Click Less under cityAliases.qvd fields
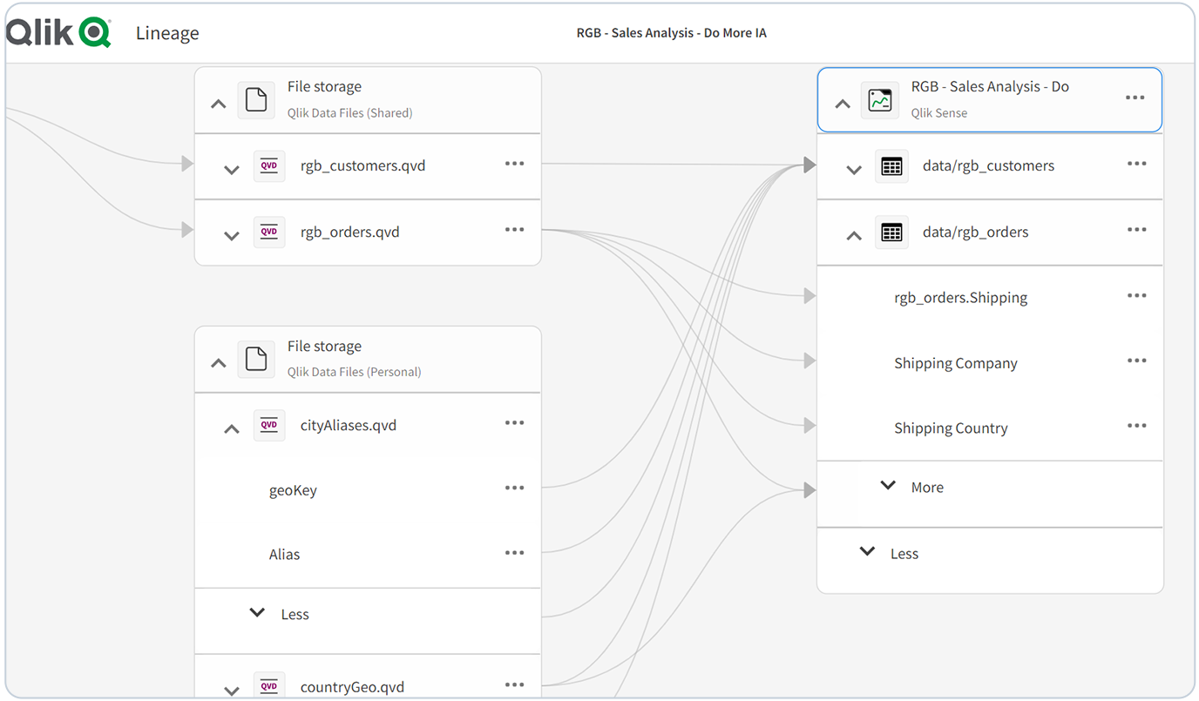This screenshot has width=1199, height=701. coord(277,614)
